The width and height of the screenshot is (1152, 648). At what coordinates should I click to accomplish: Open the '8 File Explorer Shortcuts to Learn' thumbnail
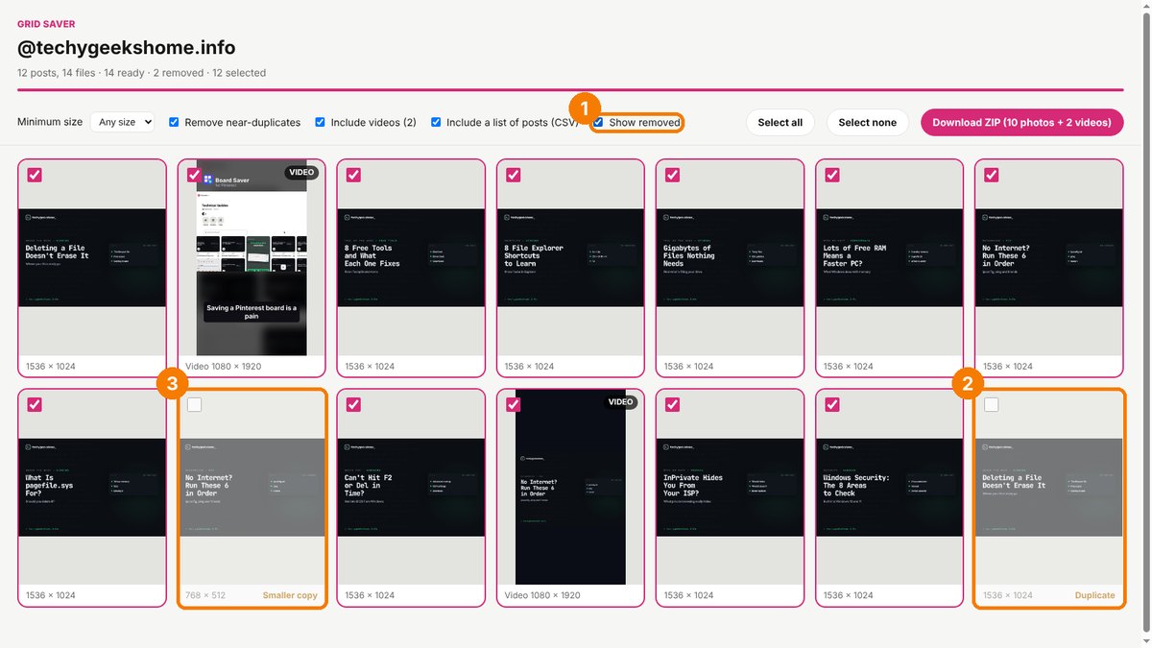(570, 257)
